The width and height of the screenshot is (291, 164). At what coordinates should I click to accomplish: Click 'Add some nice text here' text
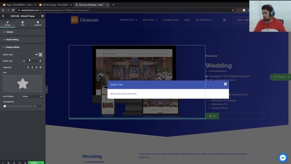[124, 94]
